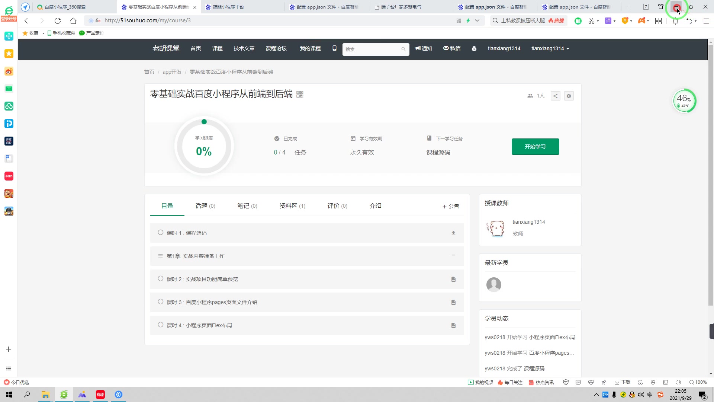Click the 开始学习 button

click(x=535, y=147)
